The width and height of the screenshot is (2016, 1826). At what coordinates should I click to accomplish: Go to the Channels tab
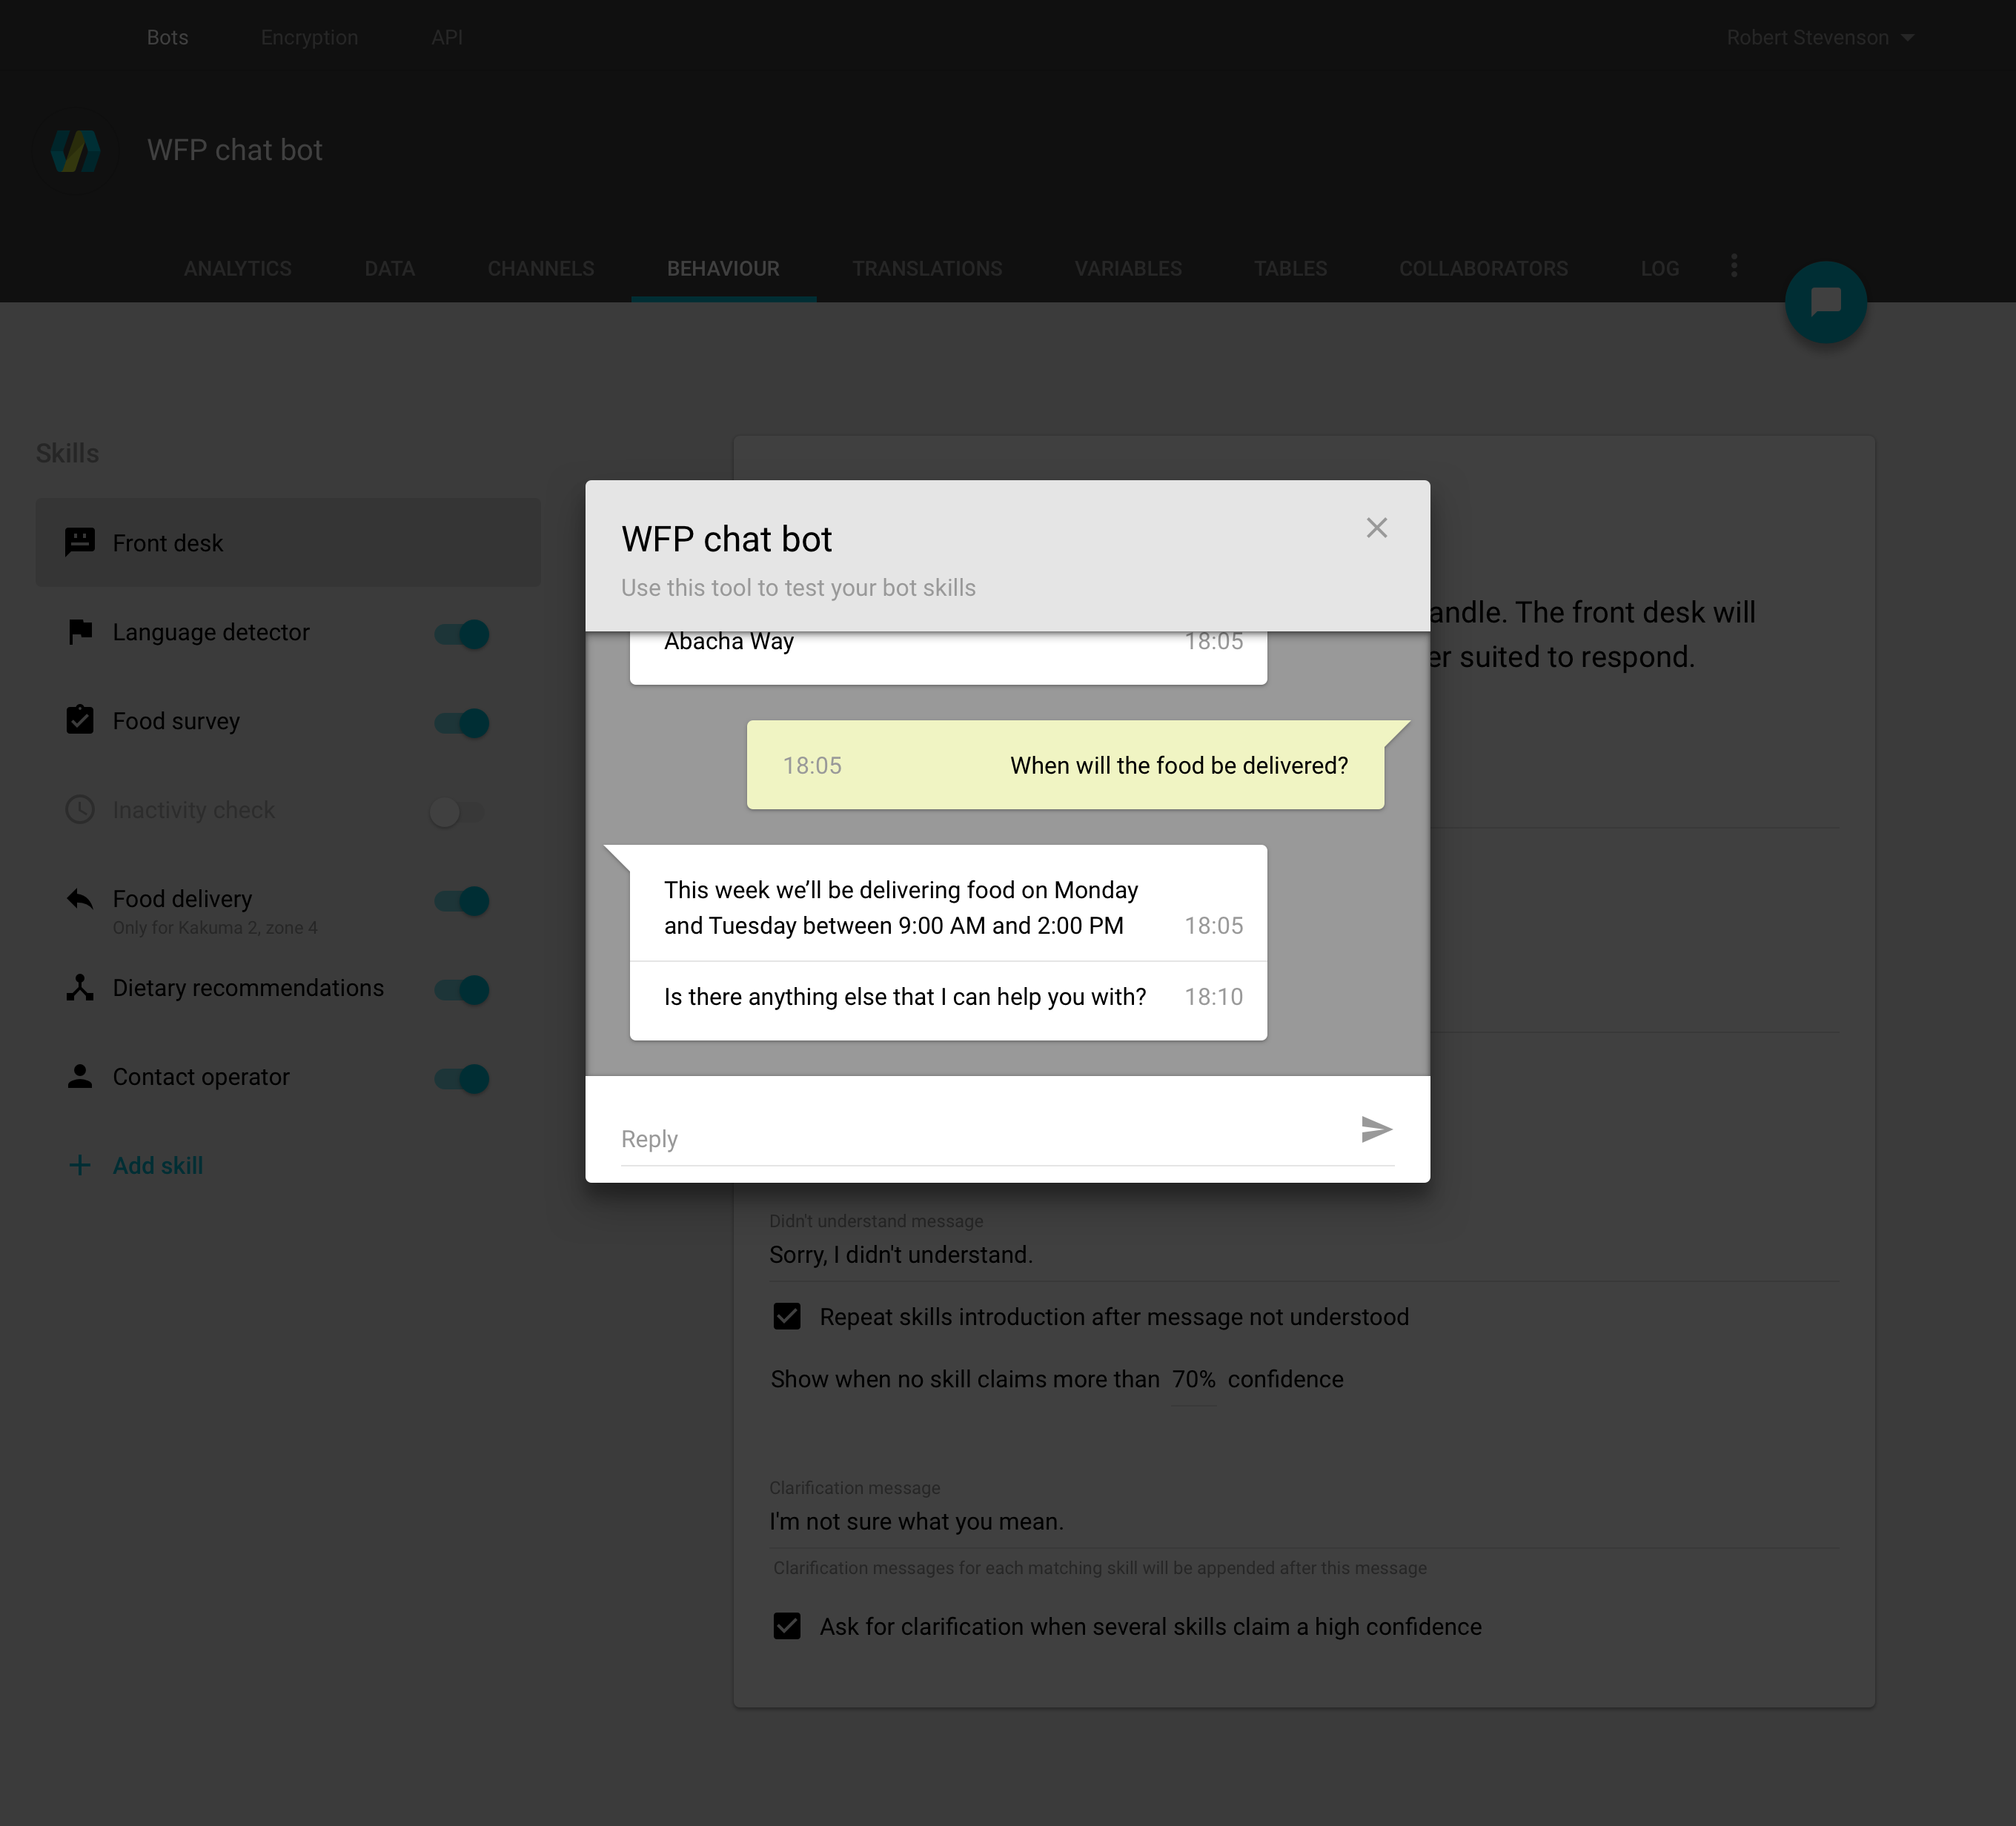point(541,268)
